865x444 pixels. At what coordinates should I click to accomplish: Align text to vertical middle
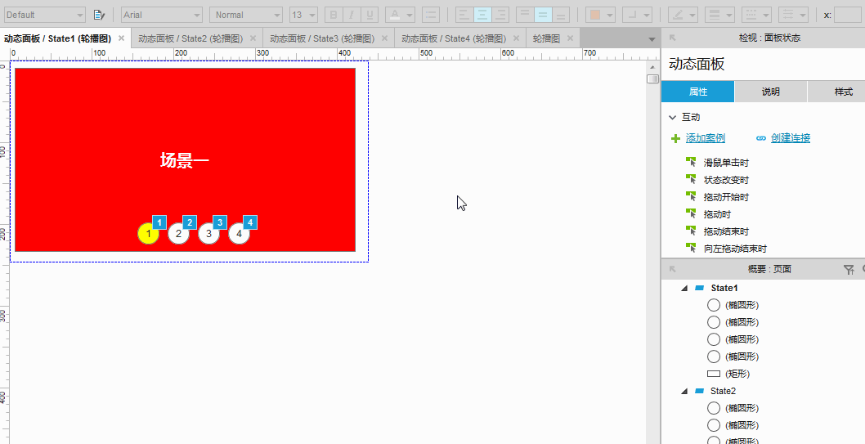(544, 15)
